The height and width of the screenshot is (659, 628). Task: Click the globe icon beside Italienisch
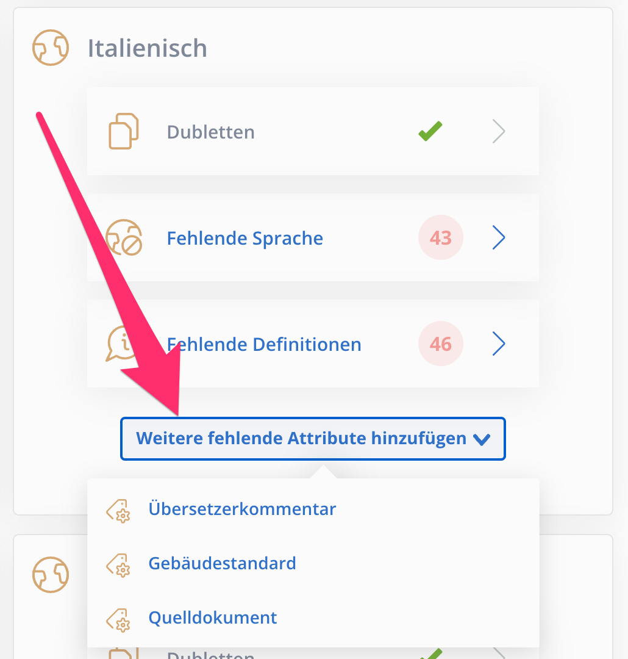point(51,48)
